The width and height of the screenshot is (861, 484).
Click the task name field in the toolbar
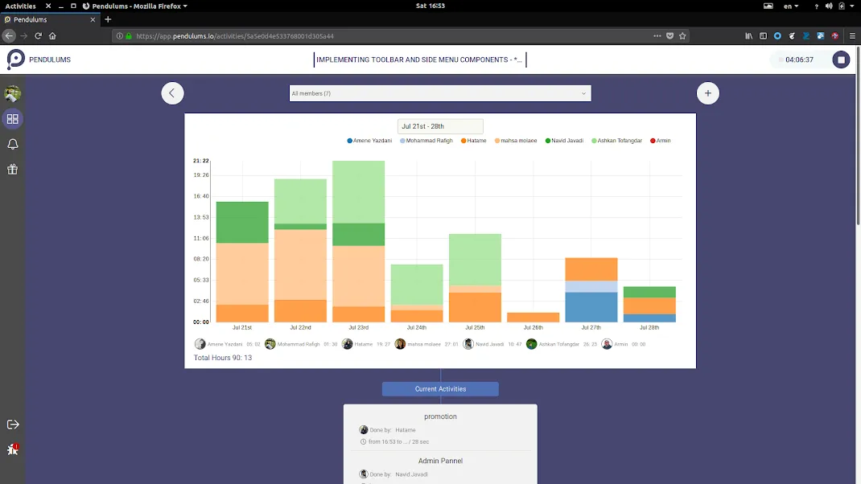418,59
